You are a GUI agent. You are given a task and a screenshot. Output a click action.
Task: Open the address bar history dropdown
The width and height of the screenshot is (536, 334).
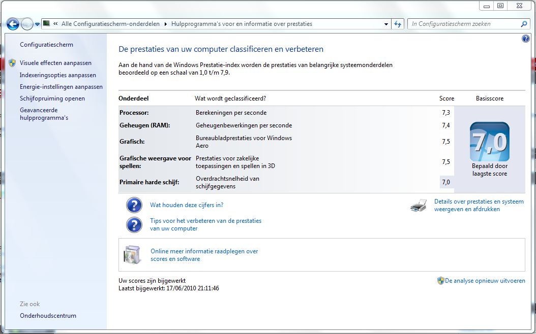click(386, 24)
